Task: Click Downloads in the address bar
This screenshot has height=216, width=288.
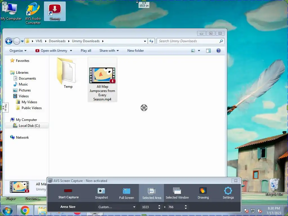Action: (57, 41)
